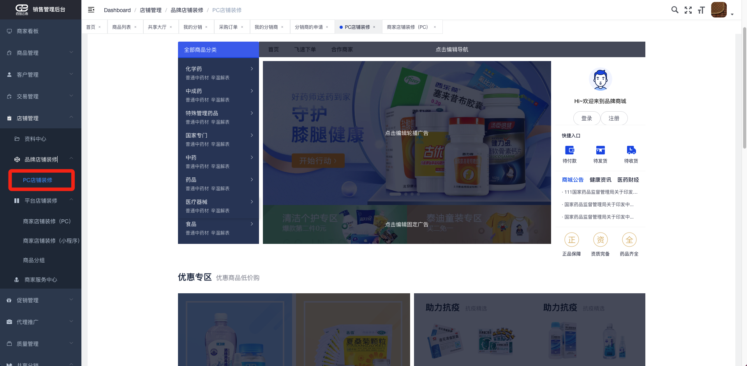Open 商品分组 in the sidebar
The image size is (747, 366).
click(34, 260)
